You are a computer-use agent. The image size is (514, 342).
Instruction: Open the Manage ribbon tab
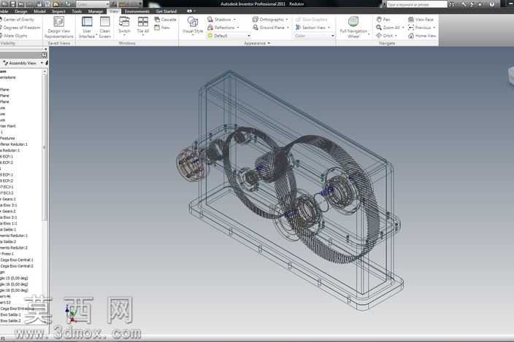click(x=96, y=11)
